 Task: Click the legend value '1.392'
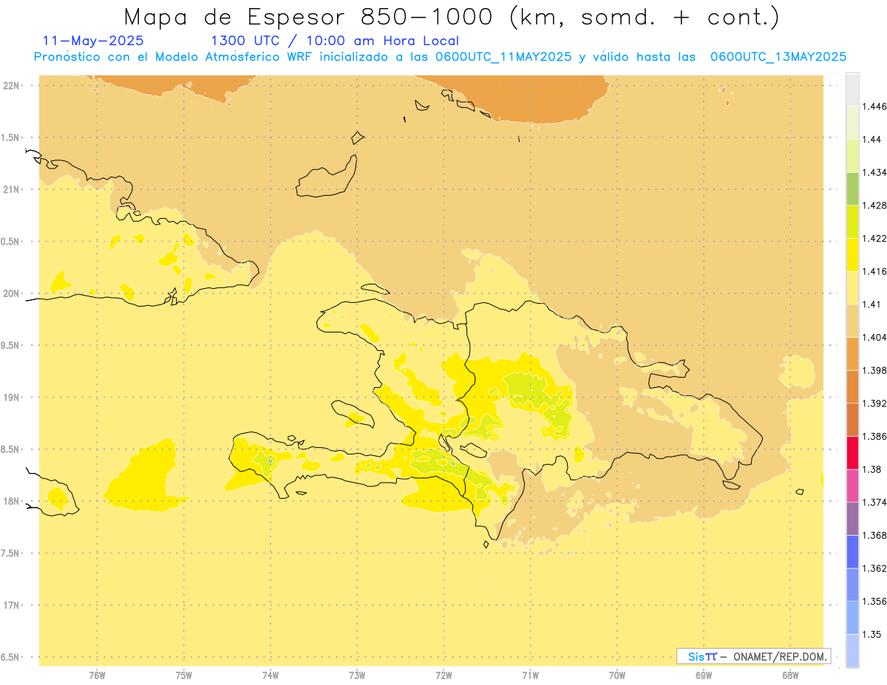[x=875, y=403]
